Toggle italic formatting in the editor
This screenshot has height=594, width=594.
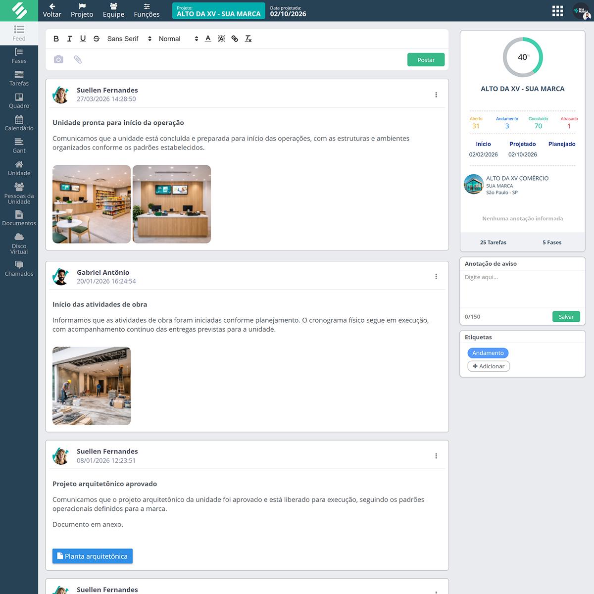[69, 38]
